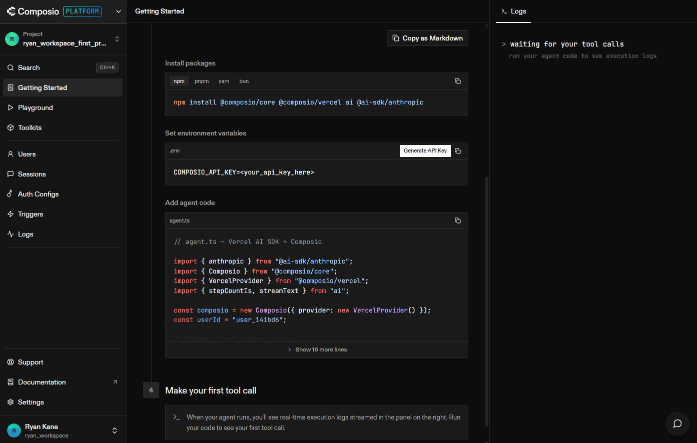Expand Show 16 more lines
This screenshot has height=443, width=697.
pyautogui.click(x=317, y=349)
